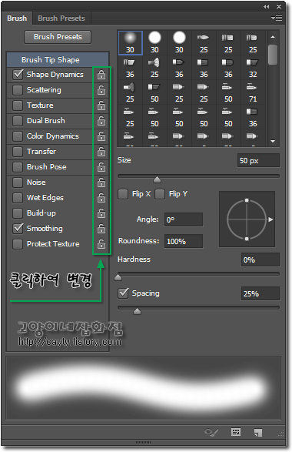Click the Brush Presets button
Screen dimensions: 292x452
click(x=58, y=37)
